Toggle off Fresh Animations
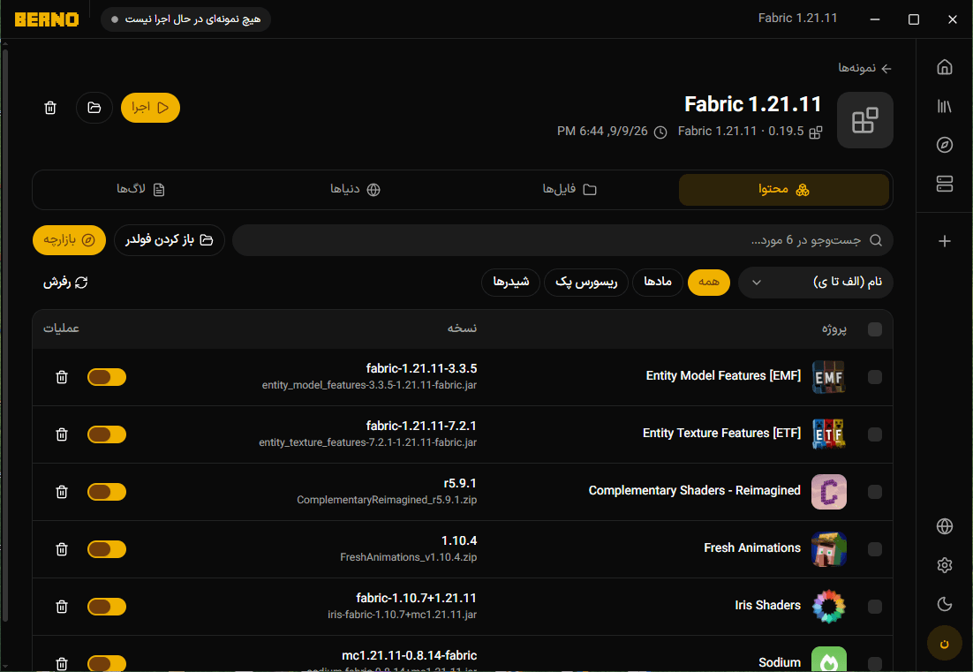 107,549
